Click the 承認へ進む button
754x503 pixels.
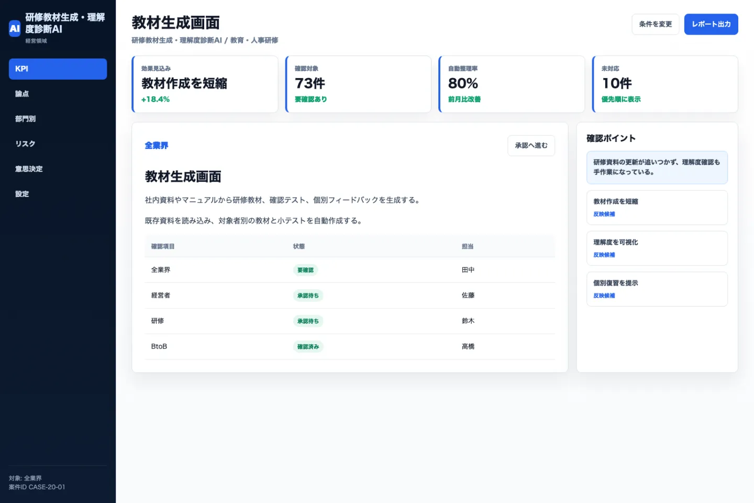(x=531, y=146)
